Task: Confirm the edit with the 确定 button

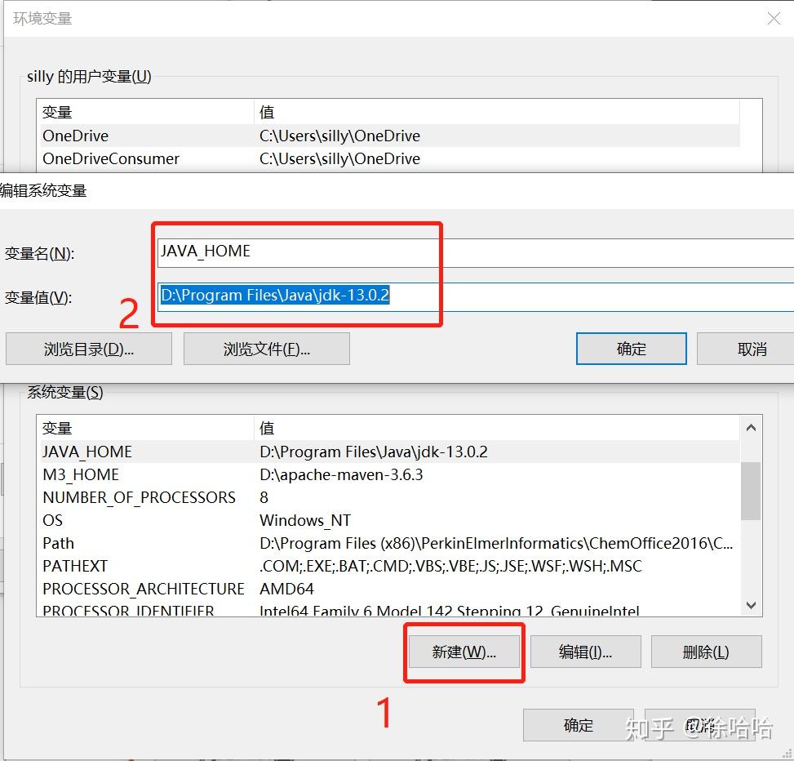Action: [x=631, y=348]
